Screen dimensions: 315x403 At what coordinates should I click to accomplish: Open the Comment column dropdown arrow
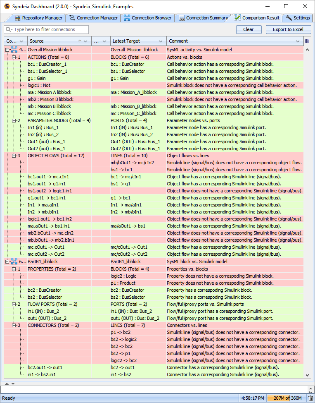298,41
